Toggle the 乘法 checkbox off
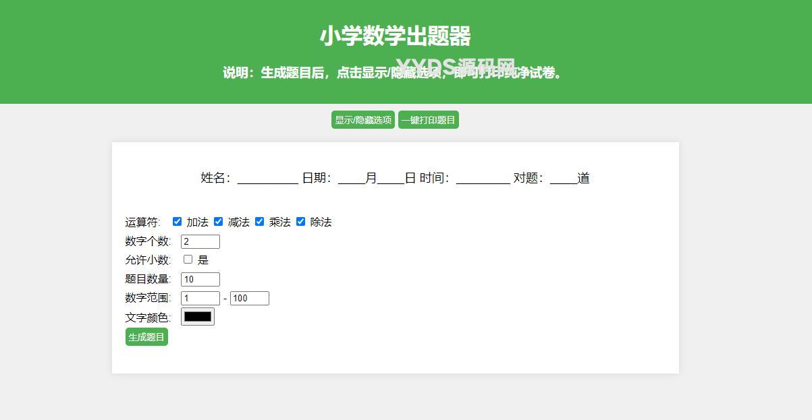812x420 pixels. 260,222
